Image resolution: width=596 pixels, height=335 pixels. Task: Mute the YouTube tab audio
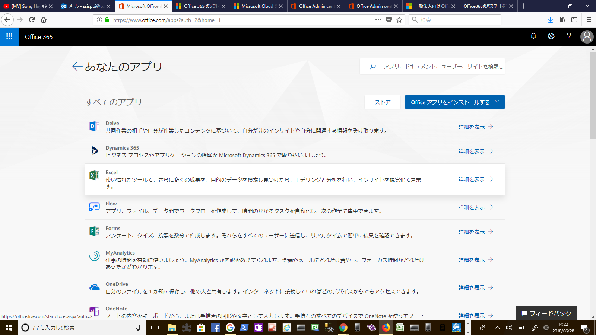tap(44, 6)
